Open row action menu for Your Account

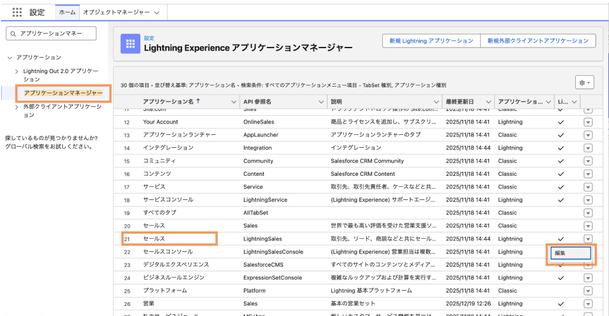click(588, 122)
